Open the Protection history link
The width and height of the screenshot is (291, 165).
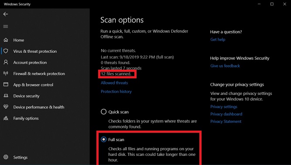coord(116,91)
